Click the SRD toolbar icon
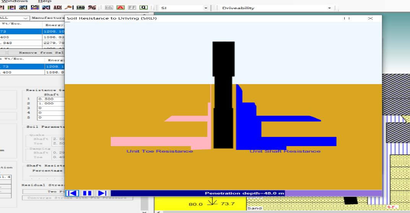The width and height of the screenshot is (410, 213). click(81, 7)
